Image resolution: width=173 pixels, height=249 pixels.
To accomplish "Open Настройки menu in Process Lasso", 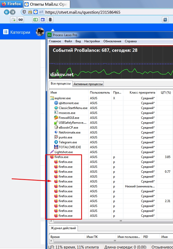I will click(x=92, y=41).
